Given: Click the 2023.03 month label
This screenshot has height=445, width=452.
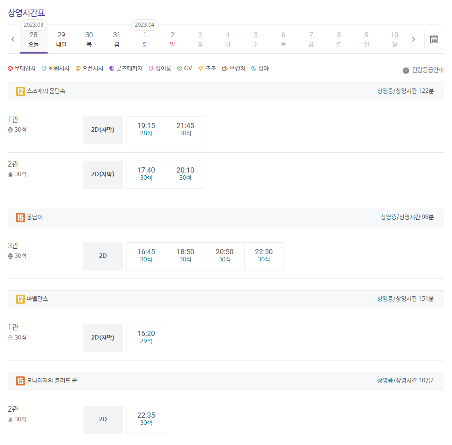Looking at the screenshot, I should click(x=33, y=25).
